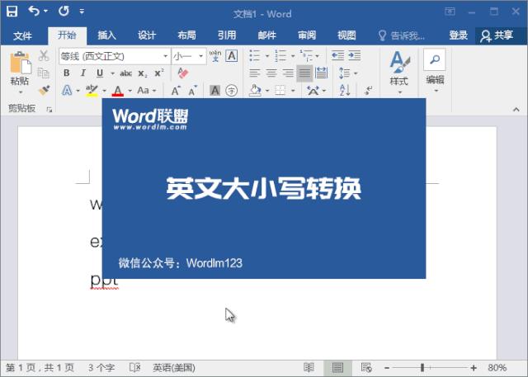This screenshot has width=528, height=377.
Task: Toggle subscript formatting
Action: pos(143,73)
